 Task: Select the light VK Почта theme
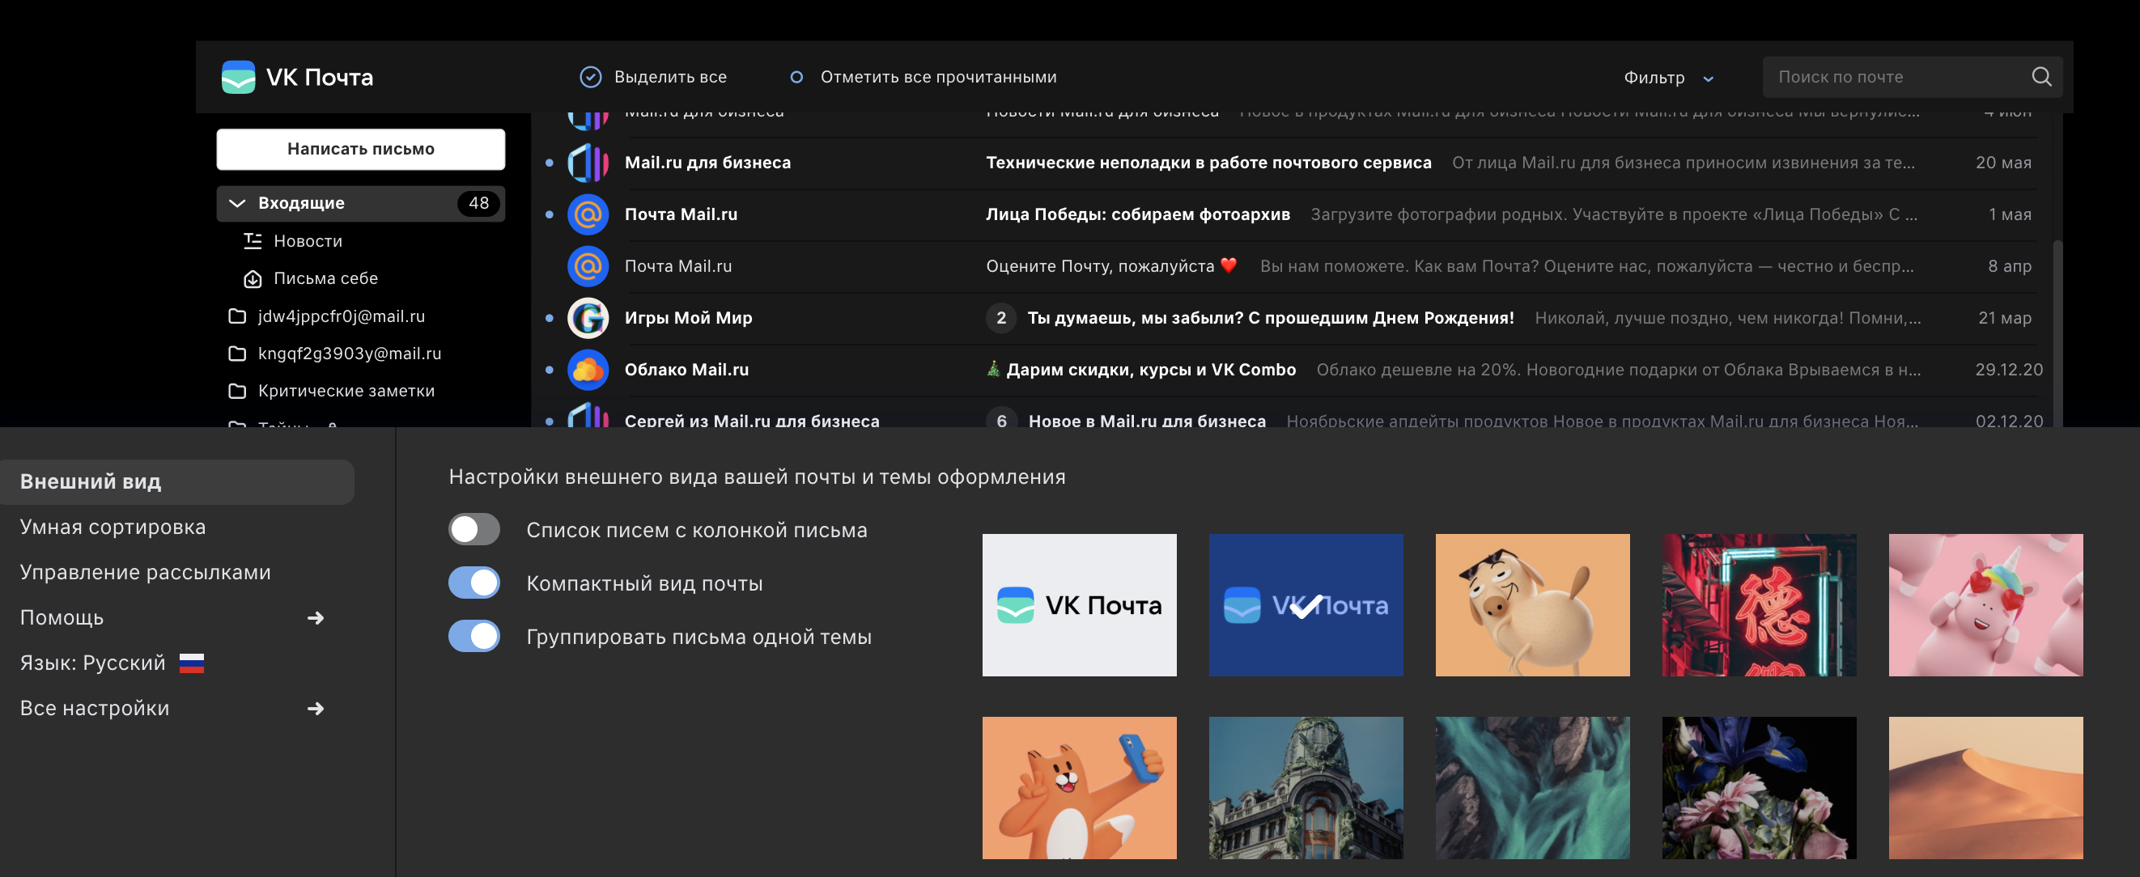pyautogui.click(x=1079, y=604)
